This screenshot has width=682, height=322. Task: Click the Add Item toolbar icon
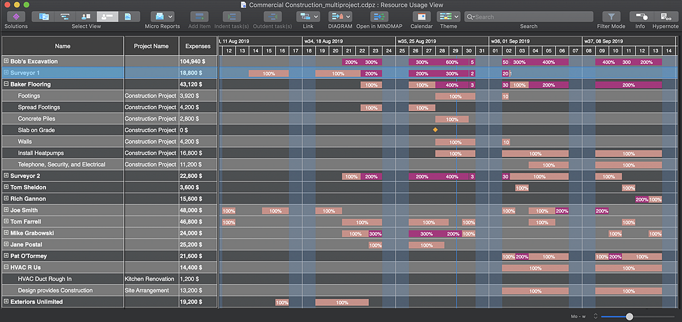coord(199,17)
